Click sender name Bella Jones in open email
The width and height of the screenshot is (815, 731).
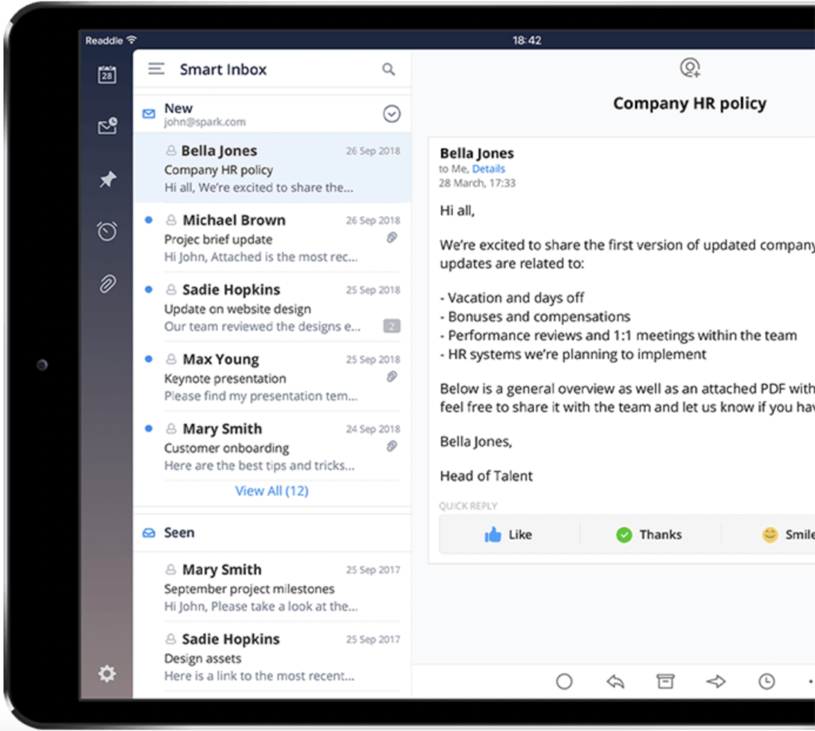coord(477,154)
